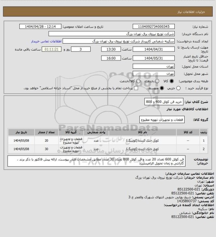Image resolution: width=216 pixels, height=237 pixels.
Task: Select the خدمت radio button
Action: [x=157, y=81]
